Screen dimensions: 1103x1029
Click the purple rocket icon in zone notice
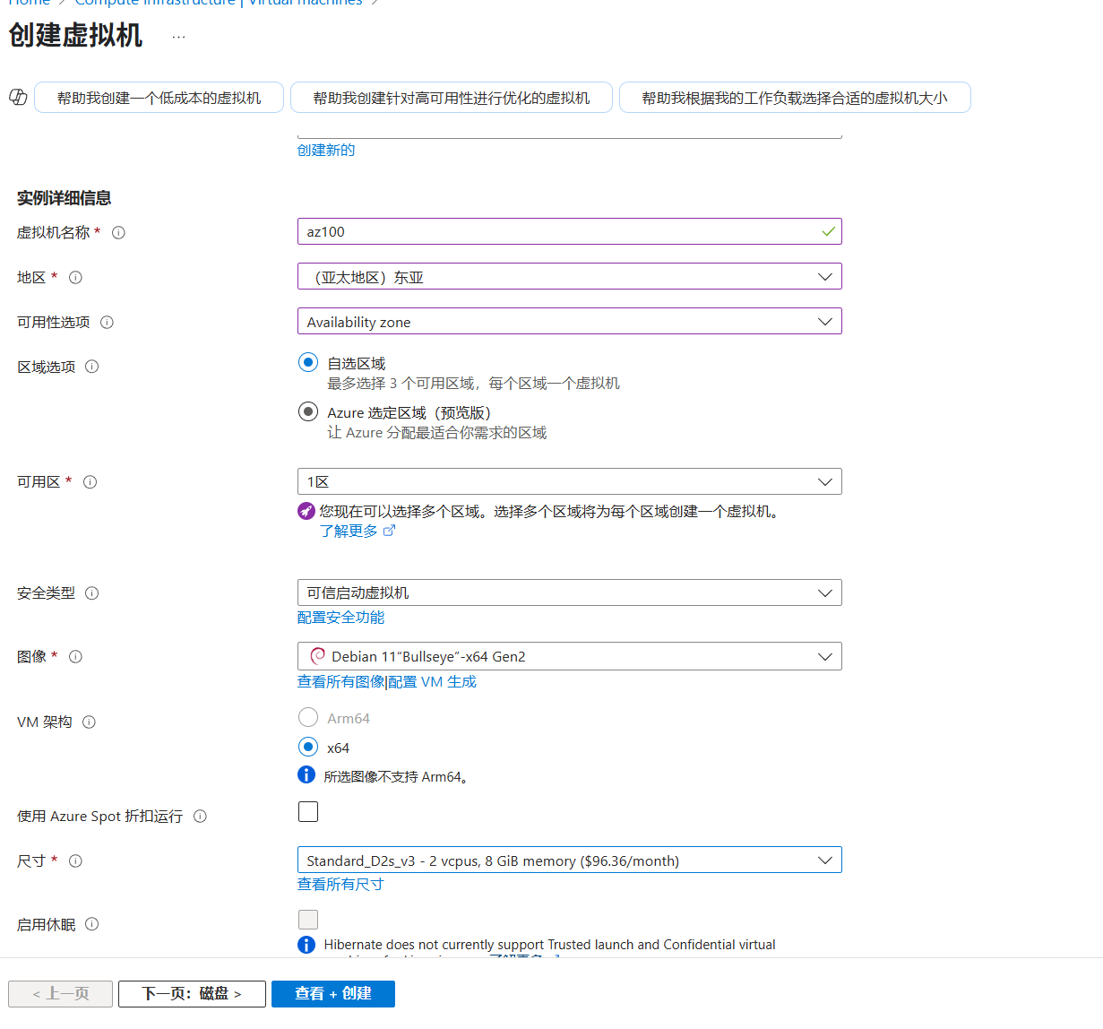(x=306, y=511)
